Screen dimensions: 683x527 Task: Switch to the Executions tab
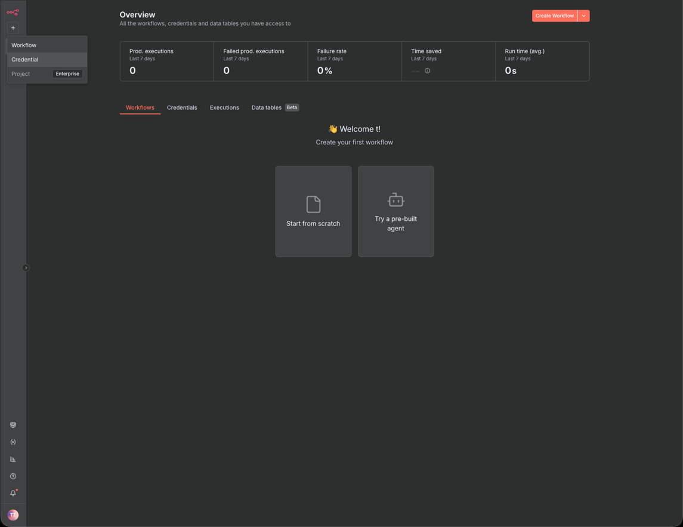click(x=224, y=107)
